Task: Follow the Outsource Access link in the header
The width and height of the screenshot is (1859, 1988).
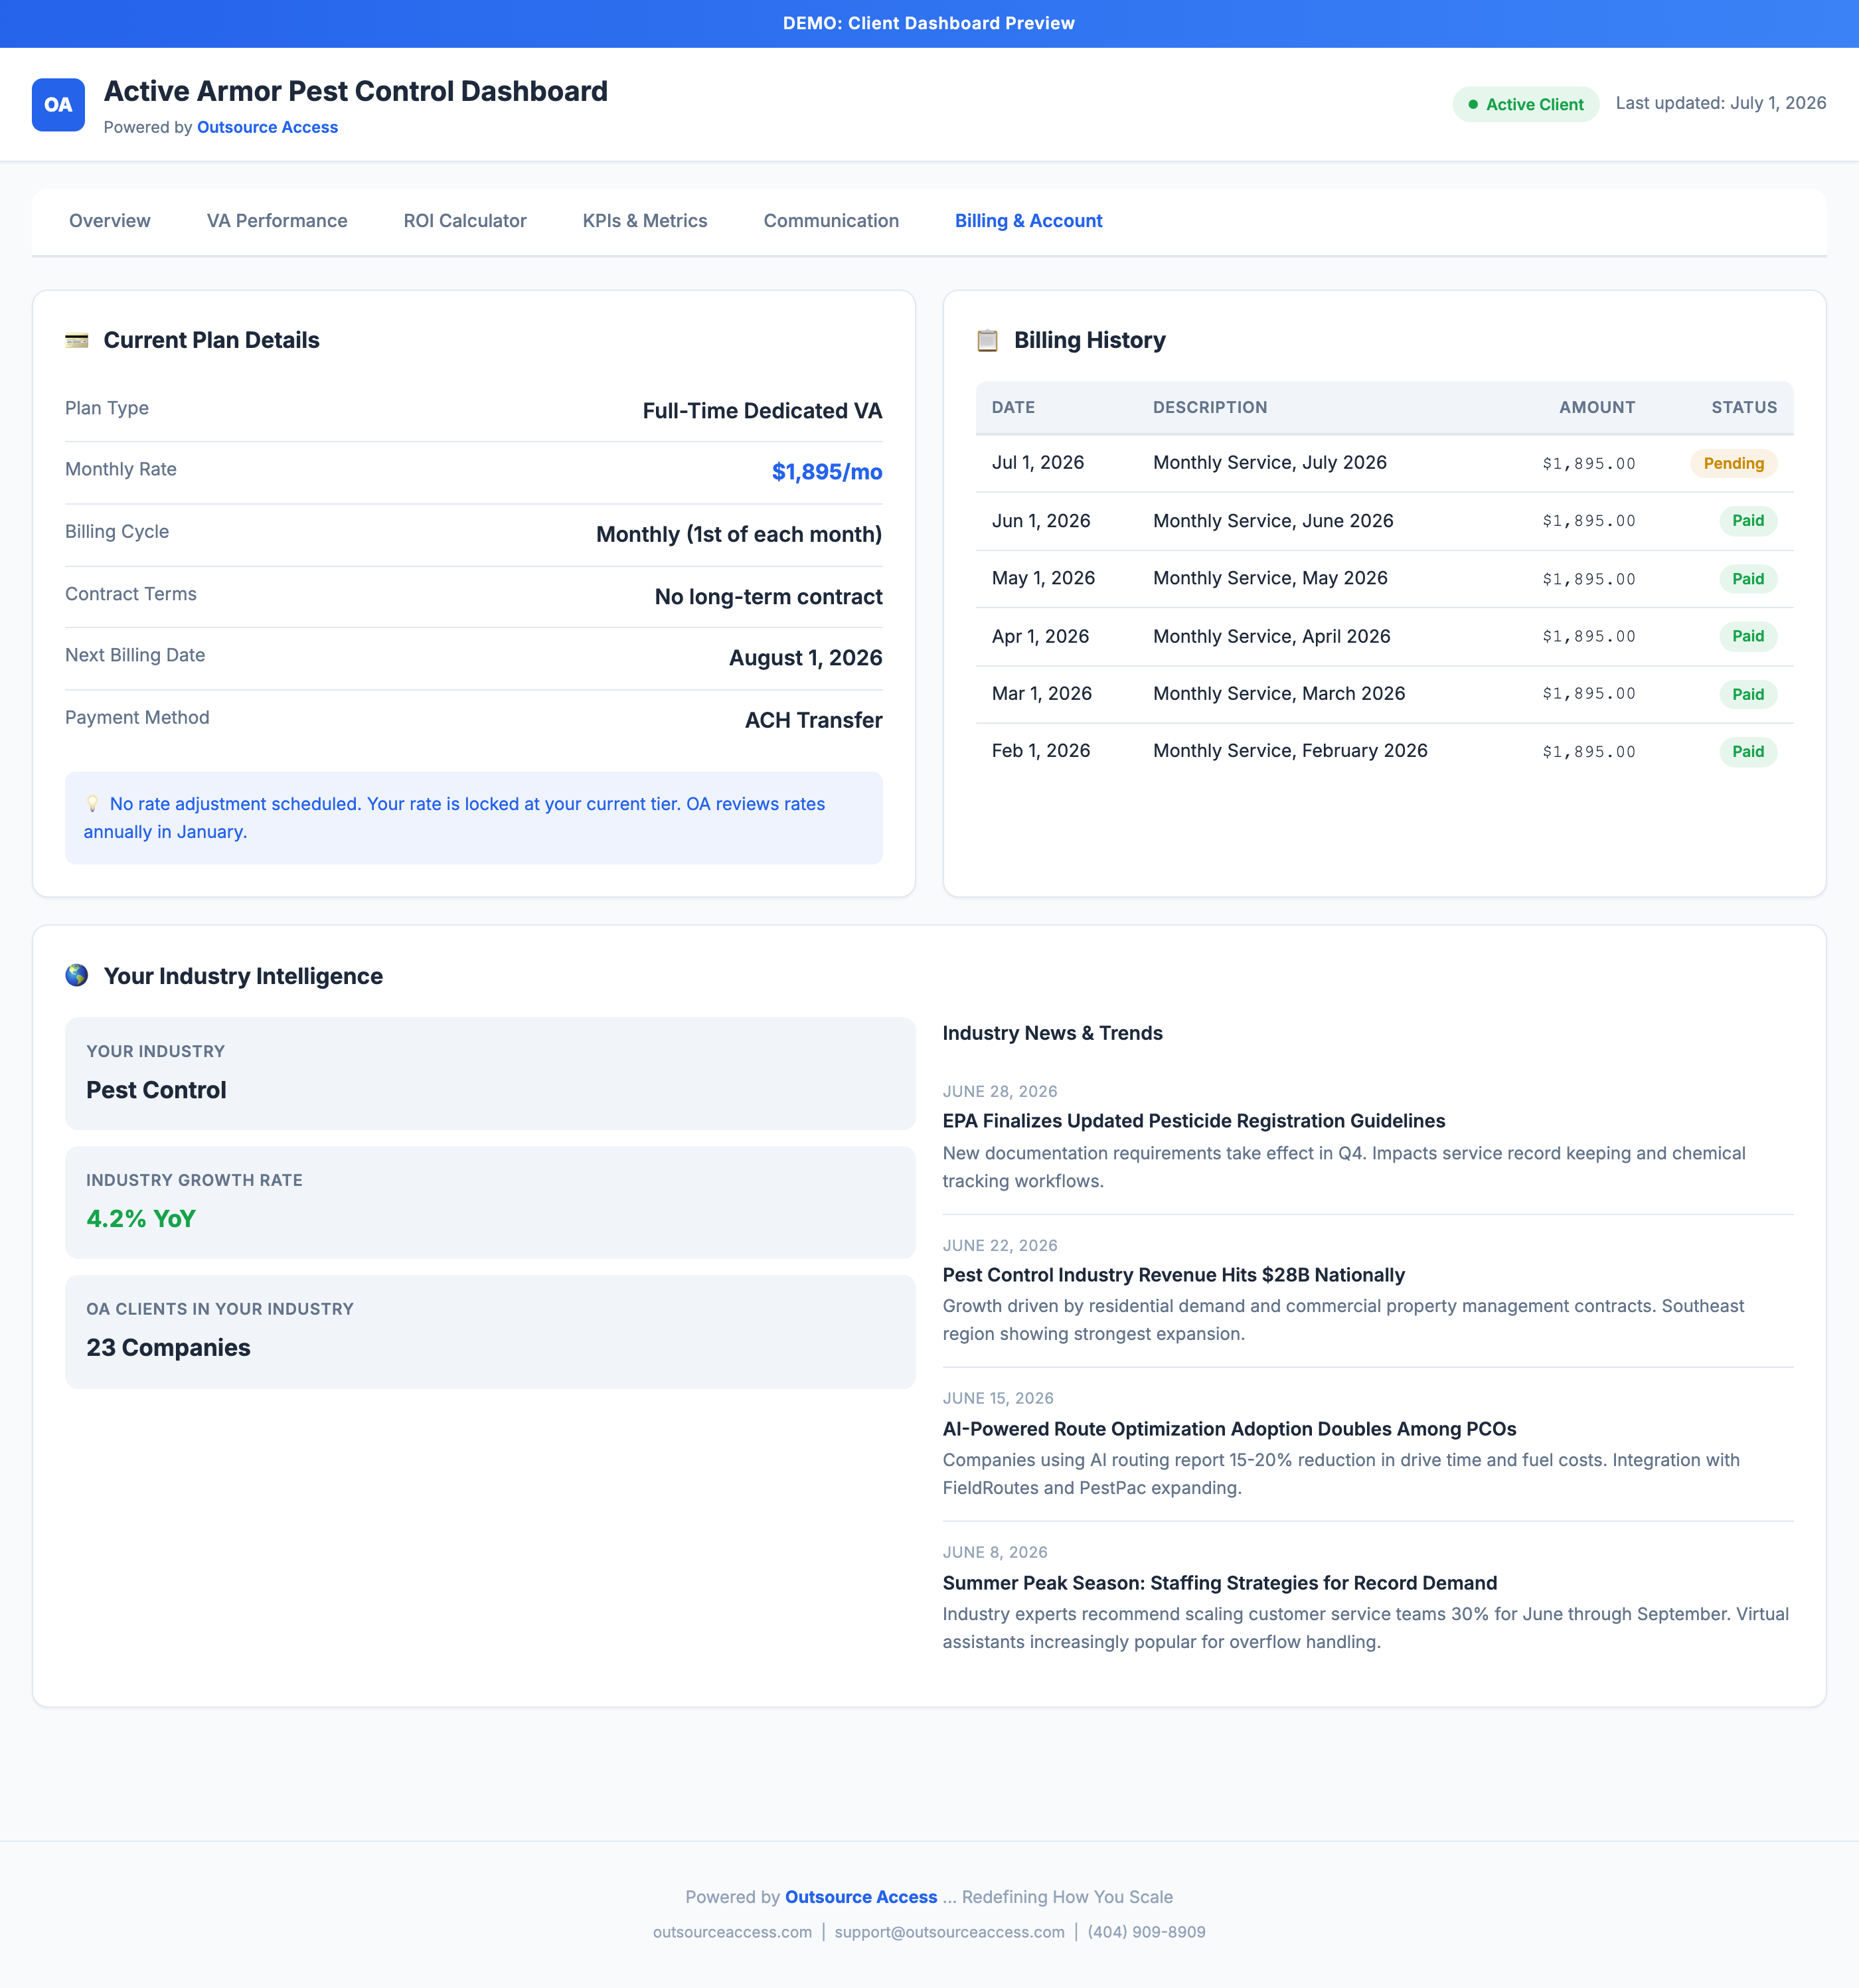Action: [267, 128]
